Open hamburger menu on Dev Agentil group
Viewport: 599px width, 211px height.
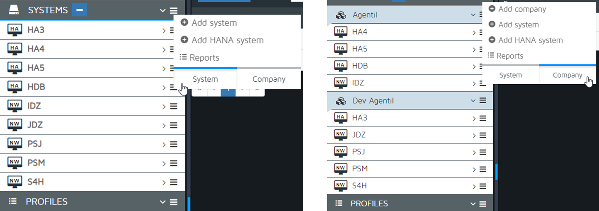[483, 100]
